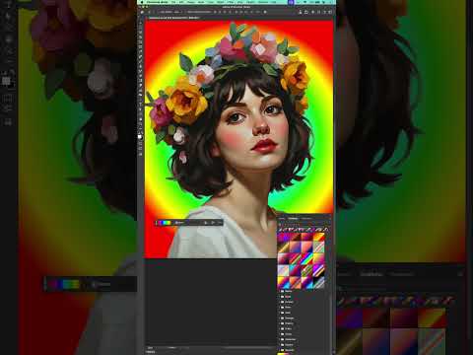Expand the Oranges gradient folder
The image size is (473, 355).
pyautogui.click(x=279, y=319)
